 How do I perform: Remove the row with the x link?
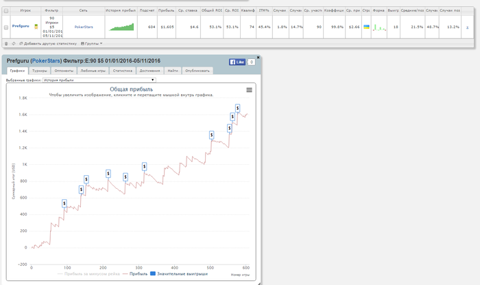467,27
